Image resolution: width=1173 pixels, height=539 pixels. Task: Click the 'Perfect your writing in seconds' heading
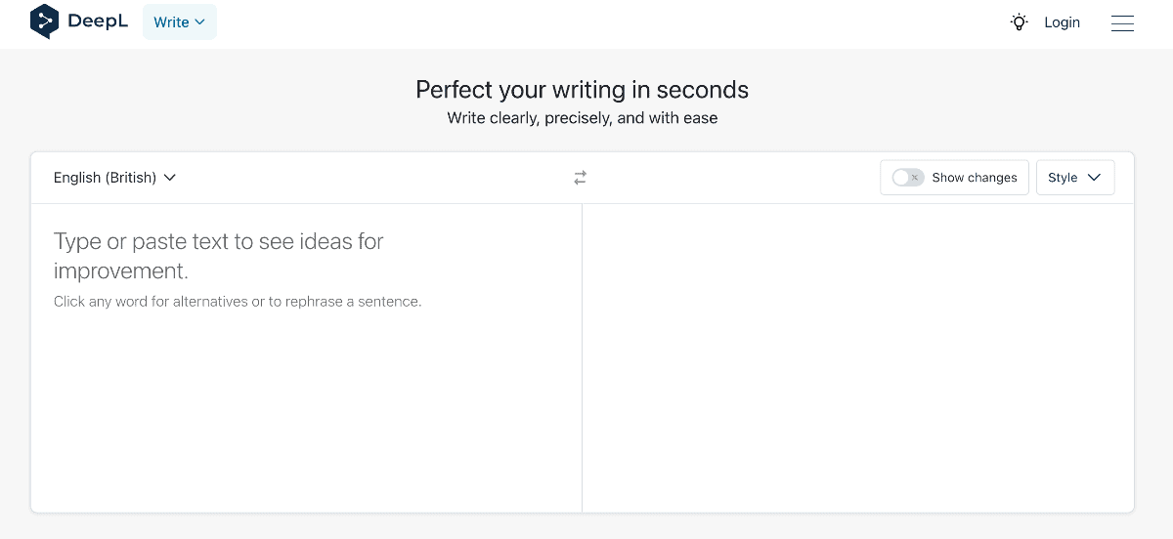pyautogui.click(x=582, y=90)
